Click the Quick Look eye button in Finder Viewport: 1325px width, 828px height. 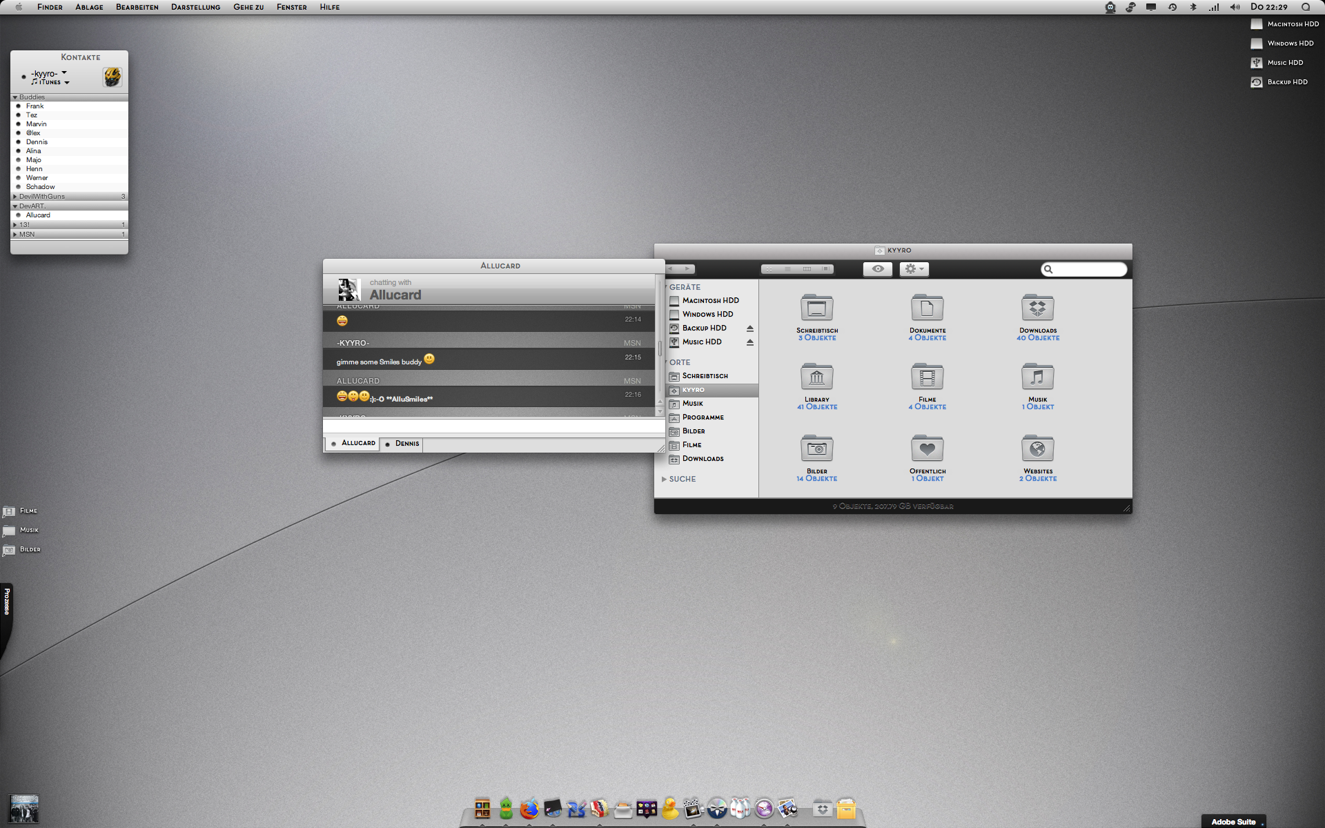pos(878,269)
